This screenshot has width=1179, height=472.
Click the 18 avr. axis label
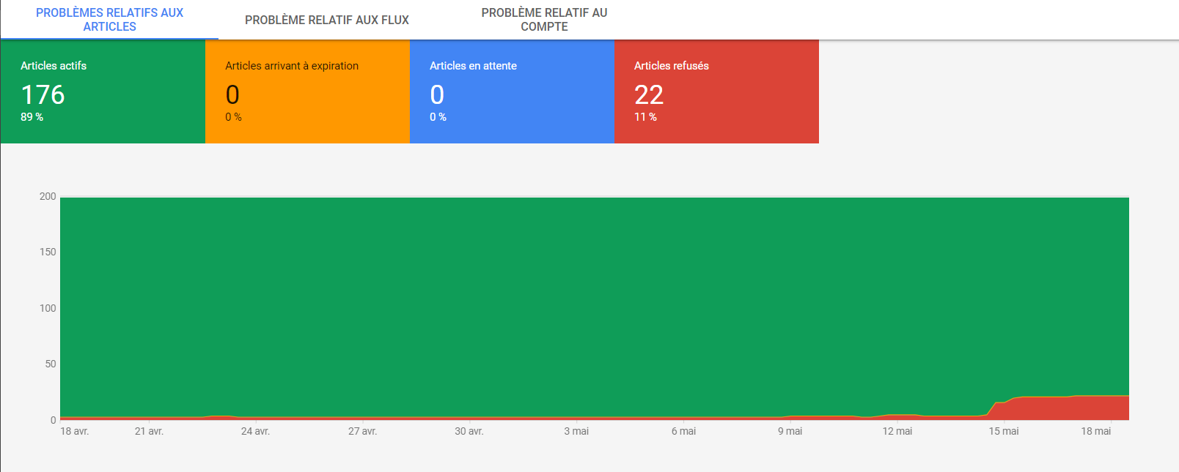74,431
